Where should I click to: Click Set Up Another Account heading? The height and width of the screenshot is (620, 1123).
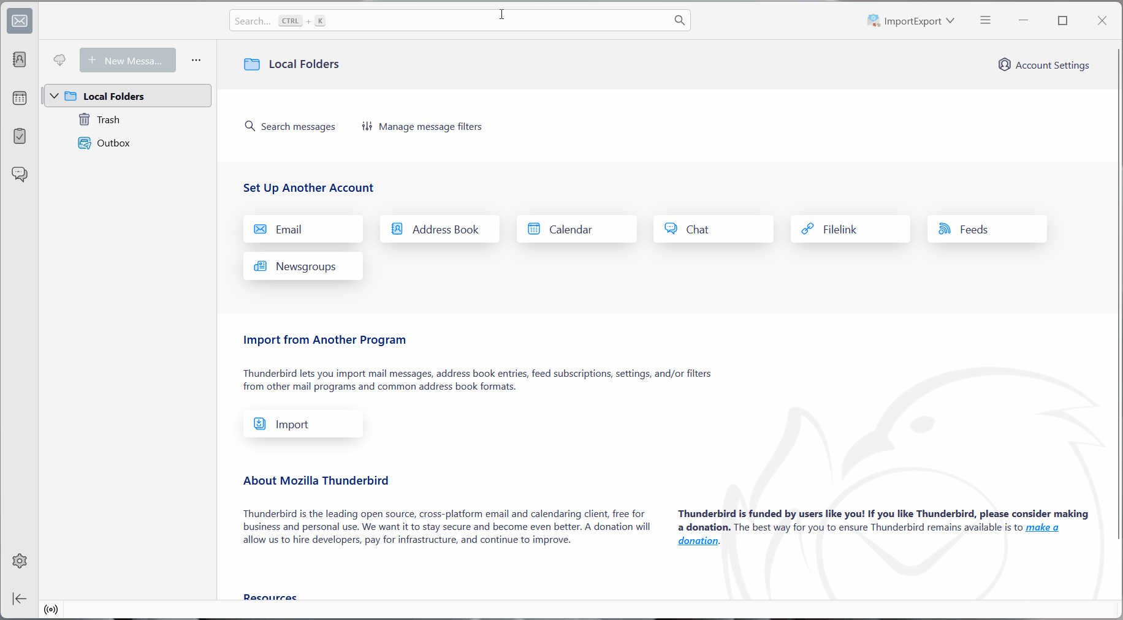click(308, 188)
